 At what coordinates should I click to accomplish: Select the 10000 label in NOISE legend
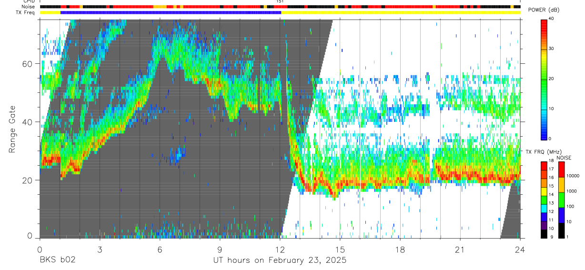pyautogui.click(x=572, y=176)
